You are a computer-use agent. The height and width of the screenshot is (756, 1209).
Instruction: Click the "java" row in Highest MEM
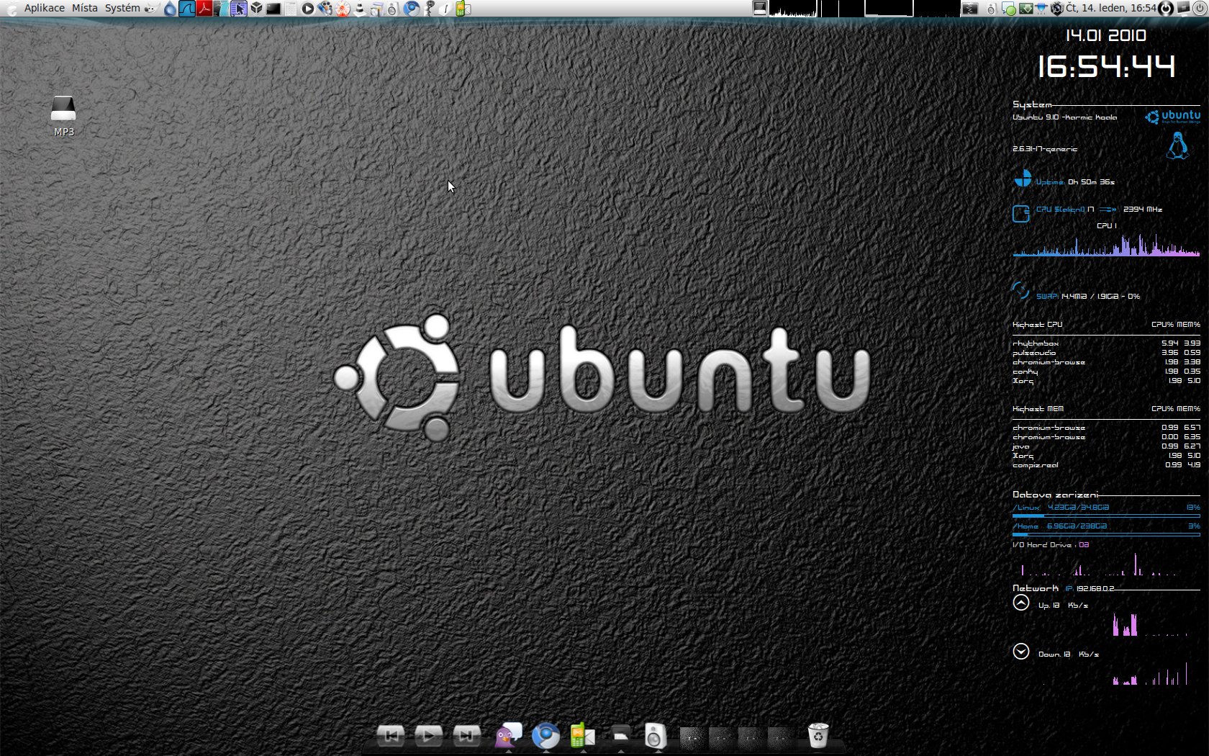coord(1106,446)
